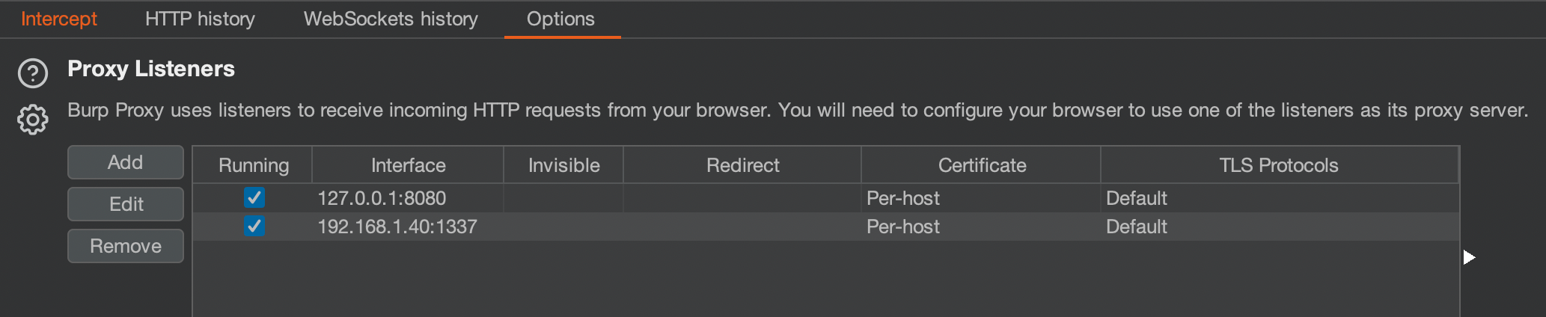
Task: Open the Proxy Listeners help icon
Action: [33, 73]
